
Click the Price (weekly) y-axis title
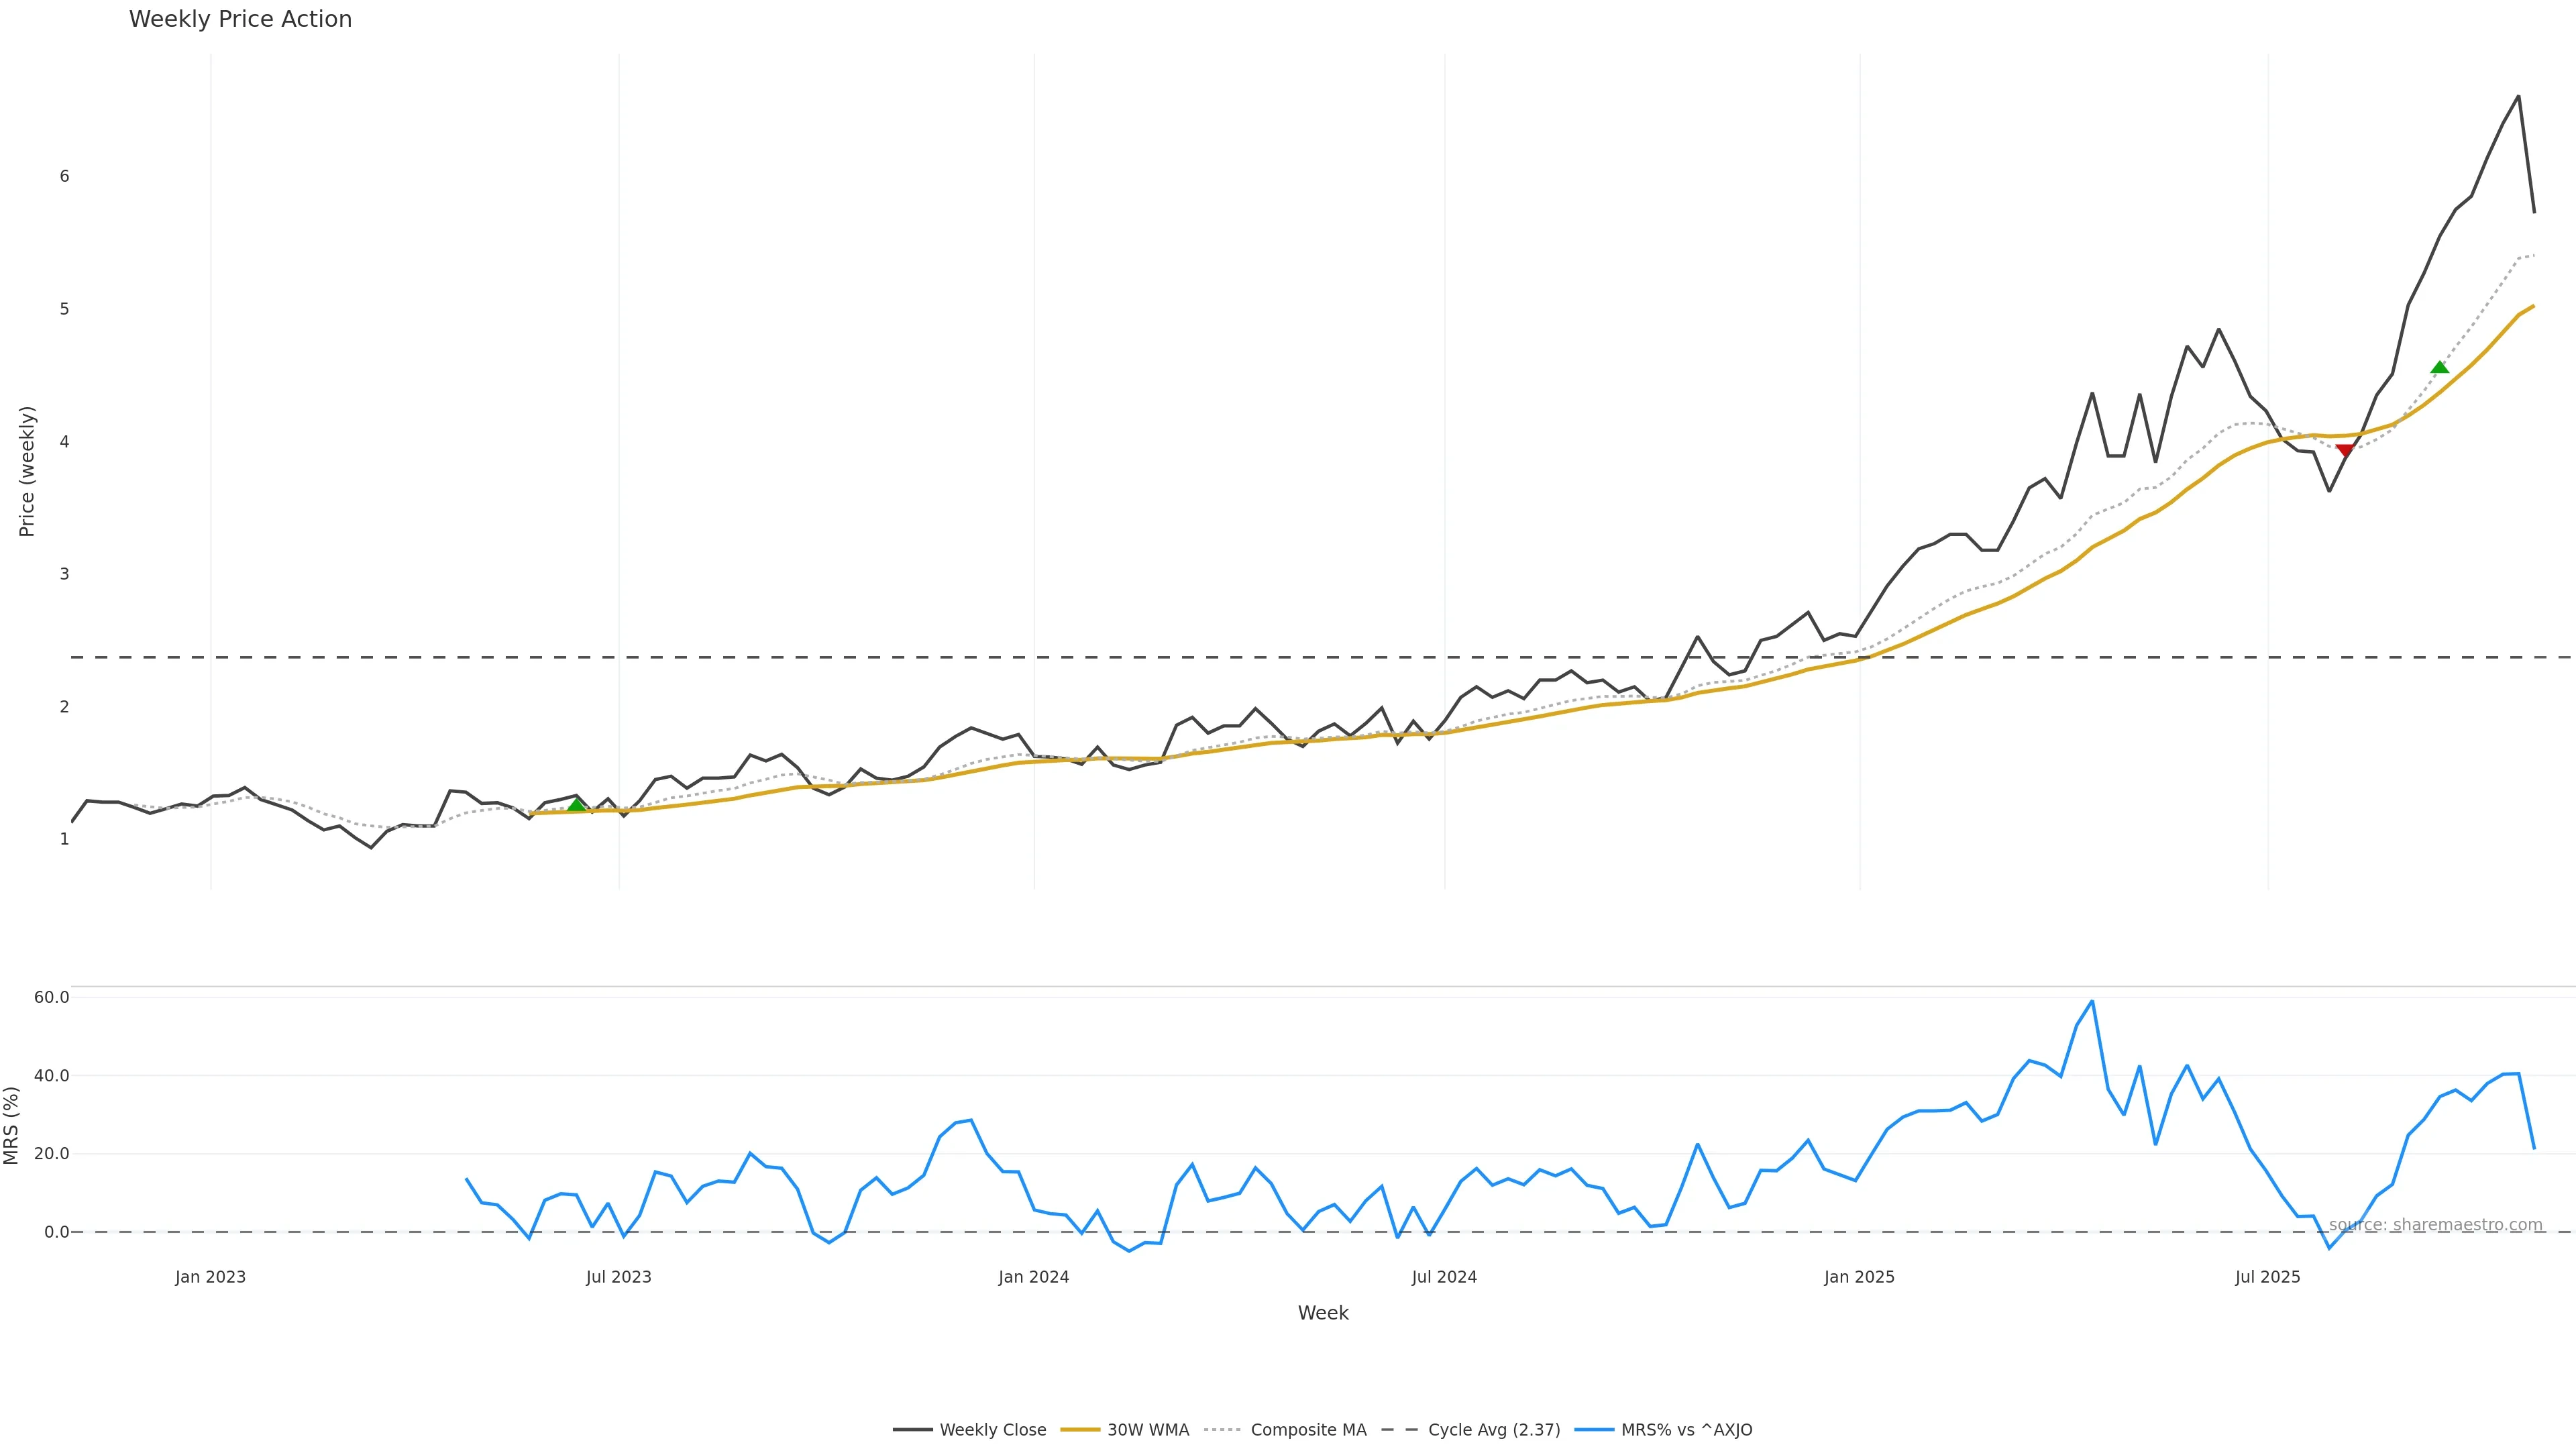pos(27,471)
